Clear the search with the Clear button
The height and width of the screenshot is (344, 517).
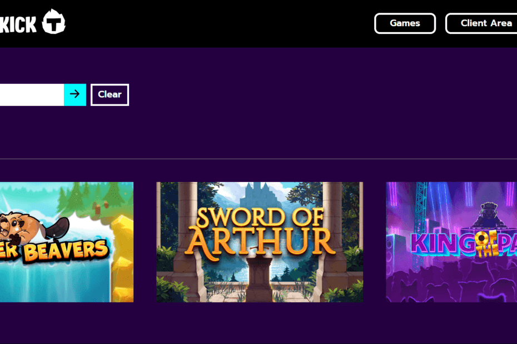pyautogui.click(x=110, y=95)
